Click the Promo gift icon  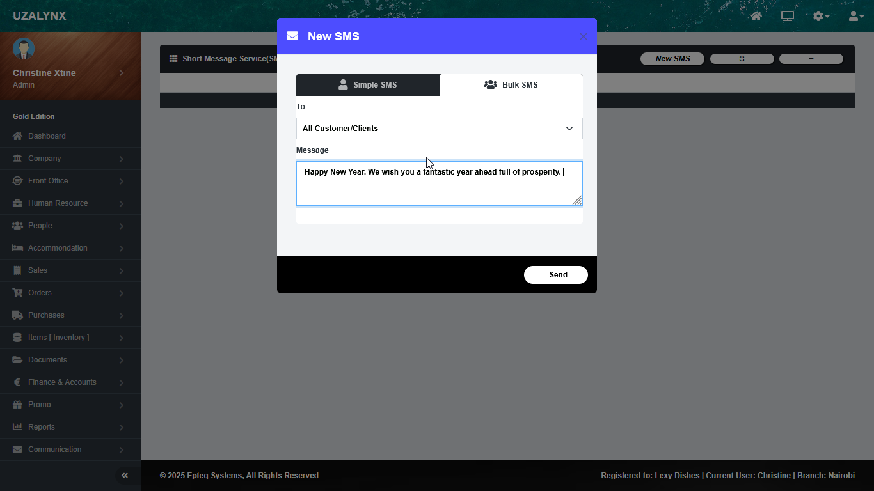point(17,405)
